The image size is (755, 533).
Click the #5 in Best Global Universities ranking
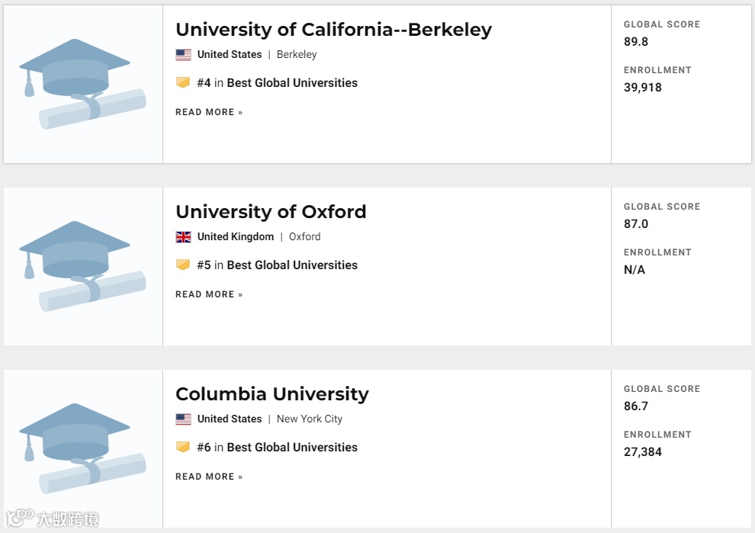277,265
